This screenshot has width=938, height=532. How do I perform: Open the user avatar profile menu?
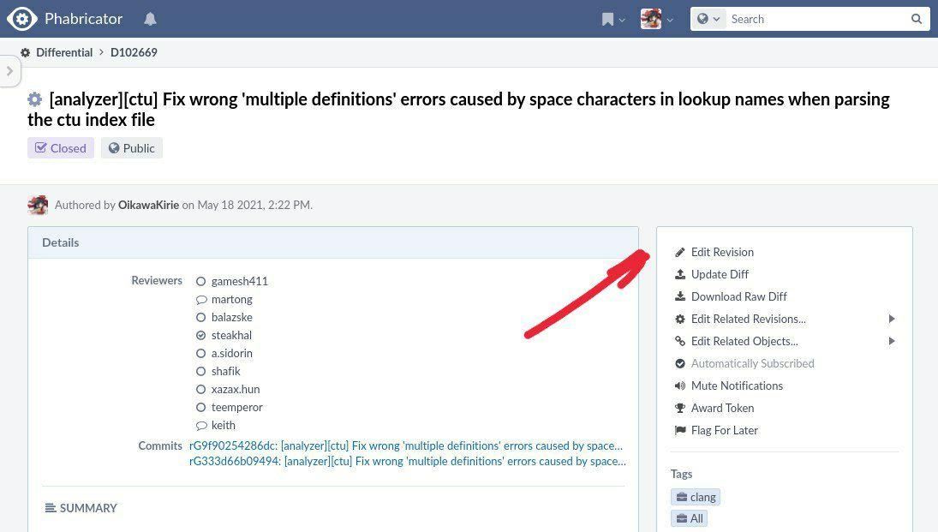(x=656, y=19)
